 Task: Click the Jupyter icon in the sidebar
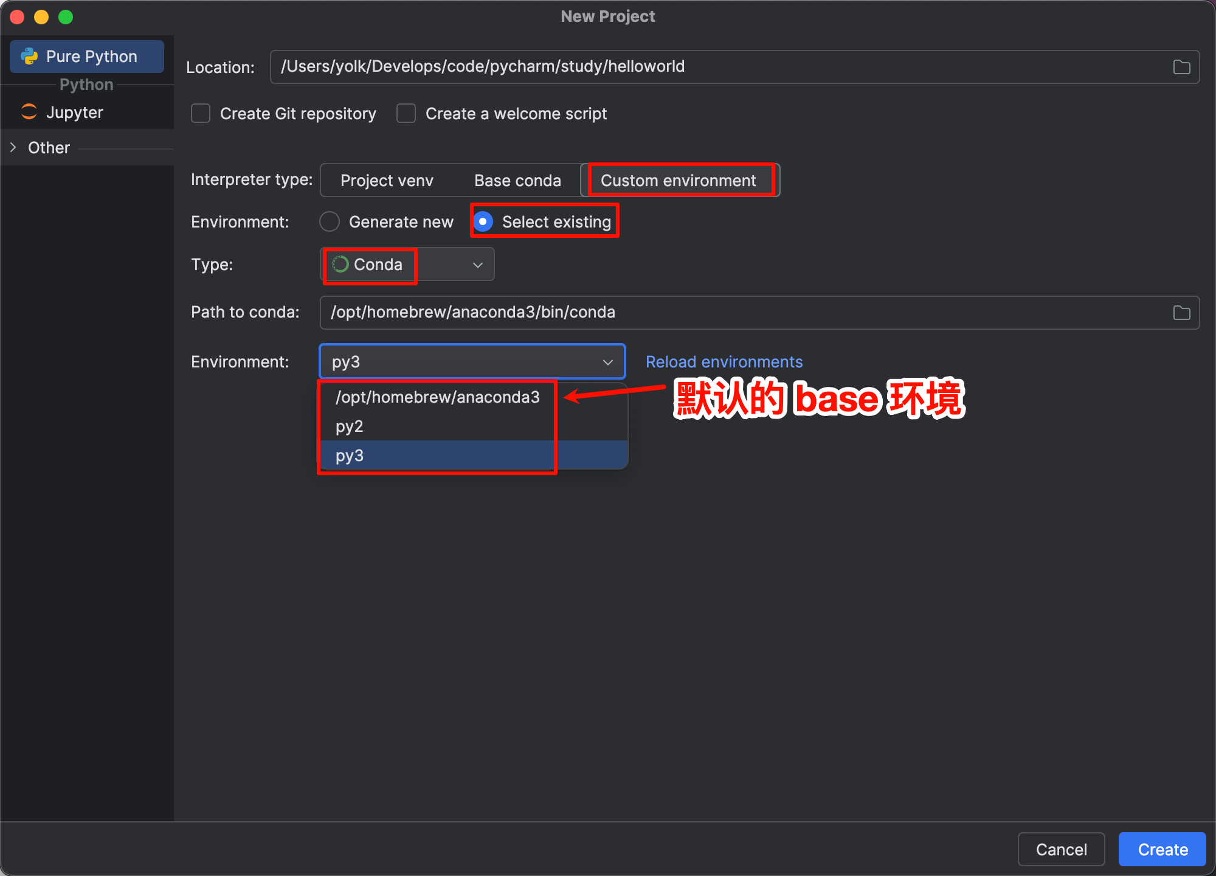tap(29, 112)
